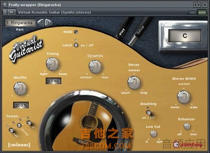Click the Timing knob

tap(52, 64)
